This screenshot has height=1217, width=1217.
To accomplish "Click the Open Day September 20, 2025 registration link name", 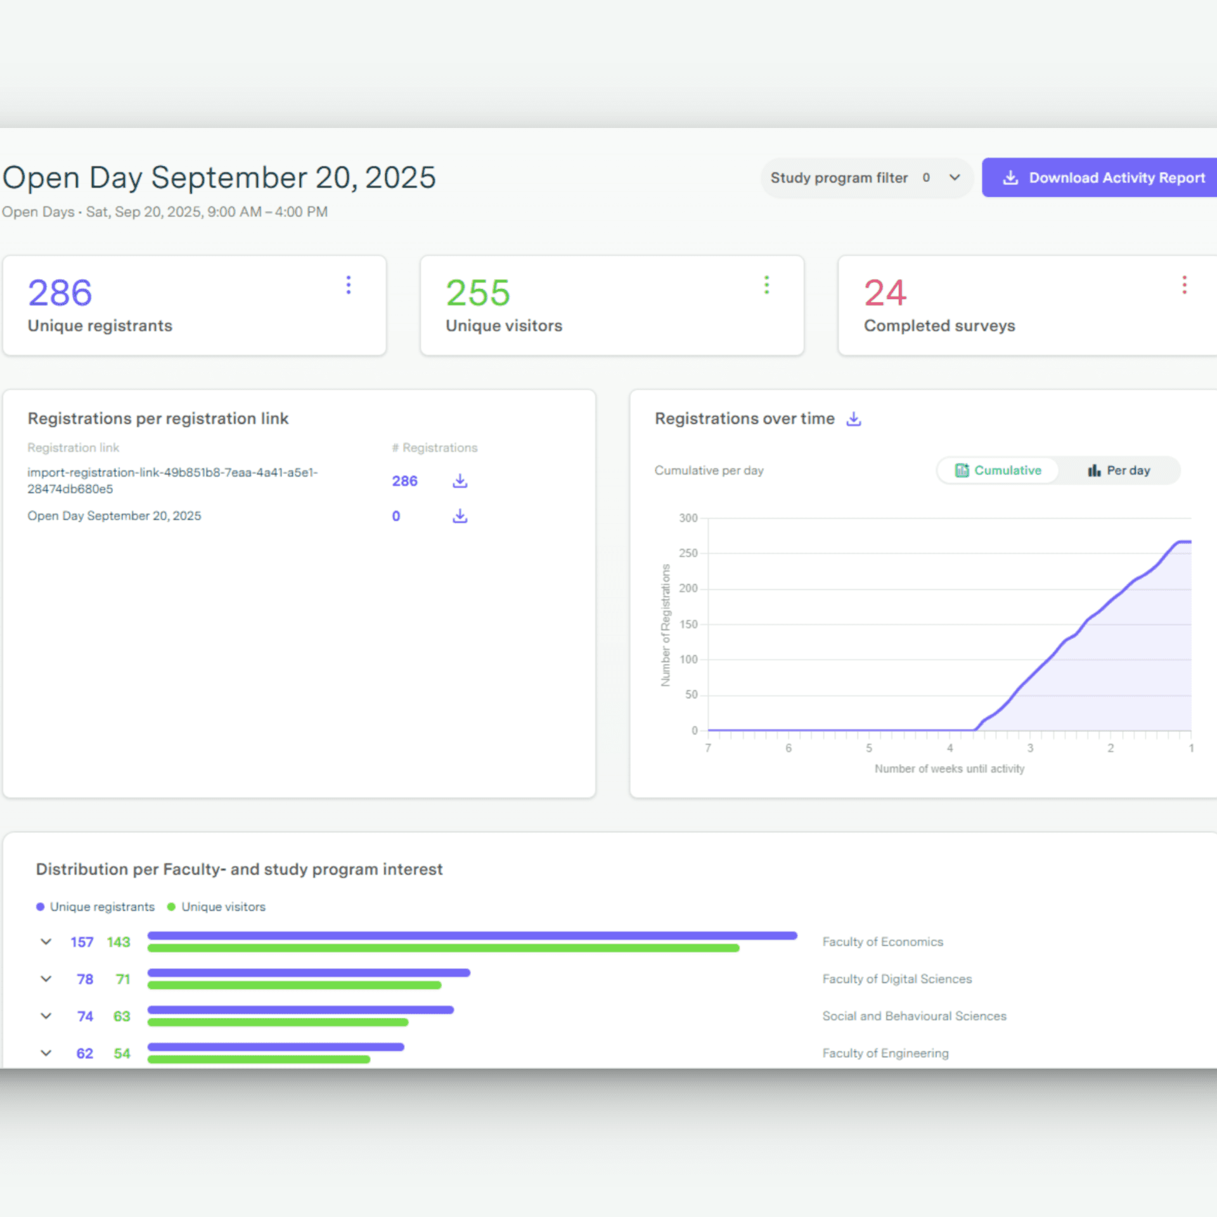I will 114,516.
